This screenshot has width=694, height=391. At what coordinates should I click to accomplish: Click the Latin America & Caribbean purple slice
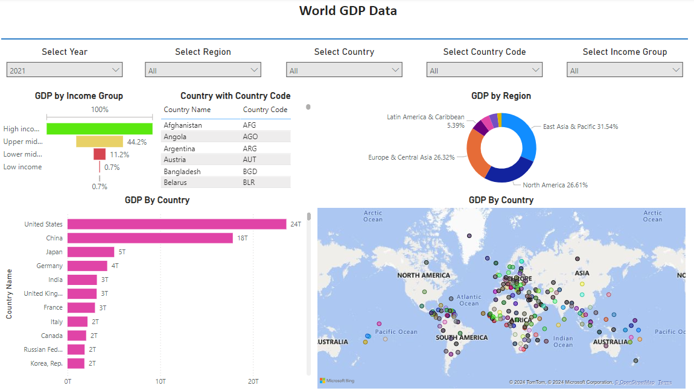tap(480, 128)
